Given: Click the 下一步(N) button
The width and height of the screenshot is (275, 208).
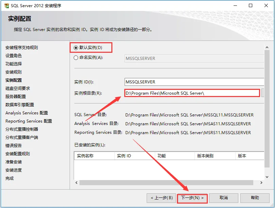Looking at the screenshot, I should pos(192,198).
